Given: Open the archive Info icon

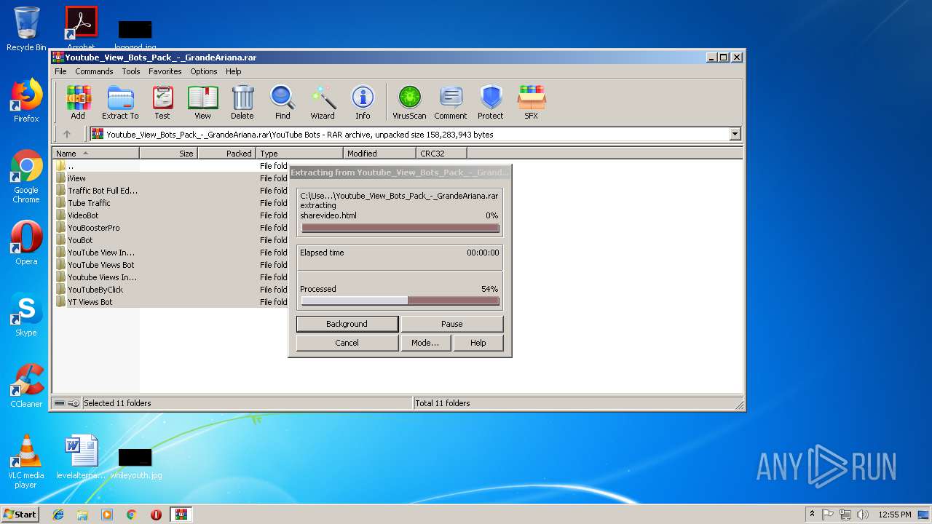Looking at the screenshot, I should 363,103.
